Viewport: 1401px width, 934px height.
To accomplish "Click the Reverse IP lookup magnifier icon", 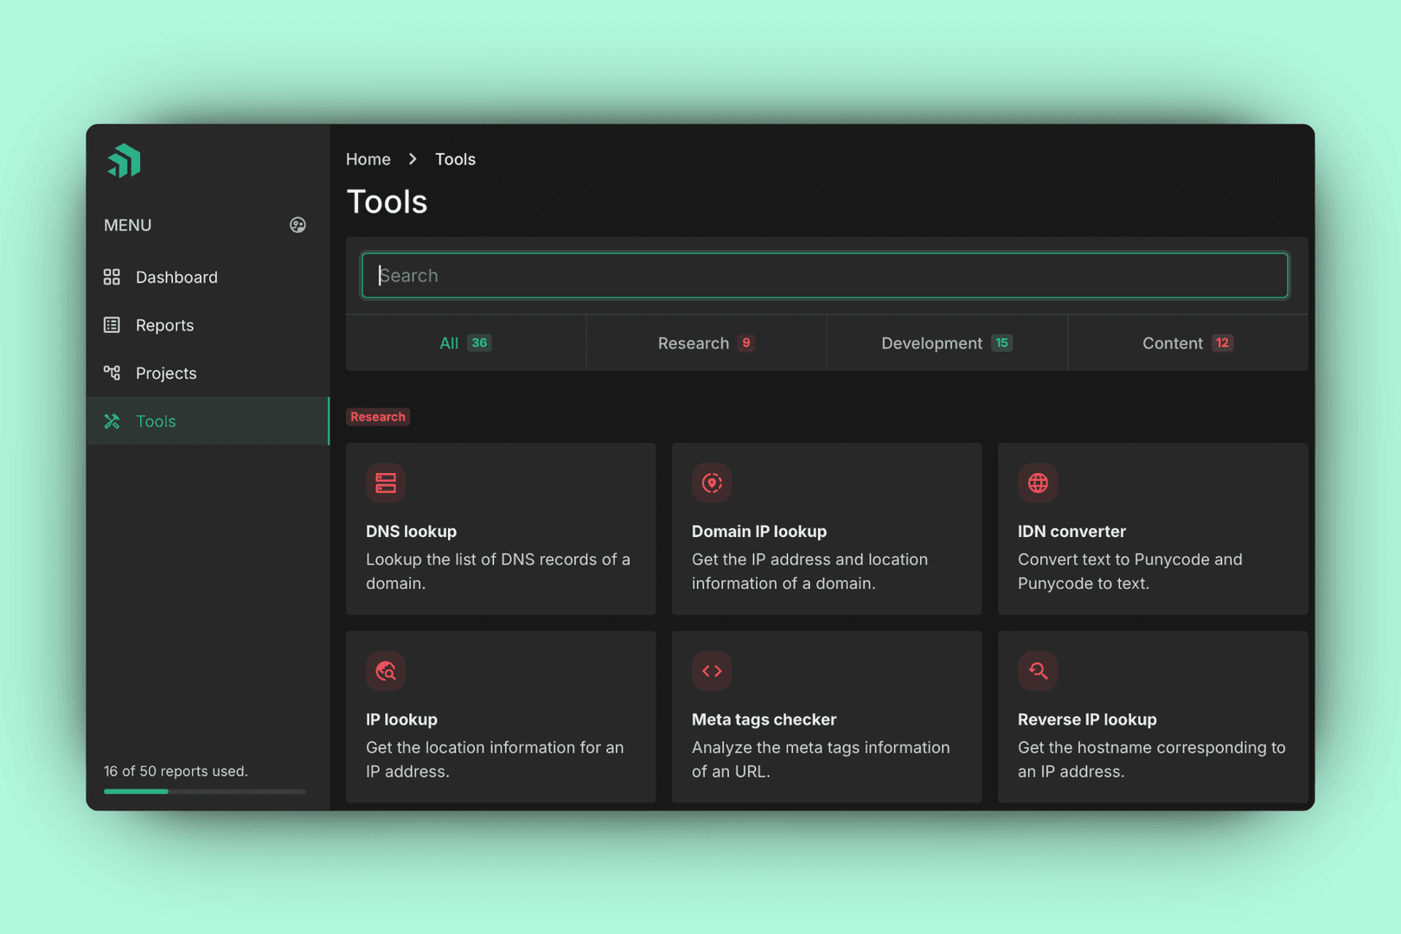I will (1038, 671).
